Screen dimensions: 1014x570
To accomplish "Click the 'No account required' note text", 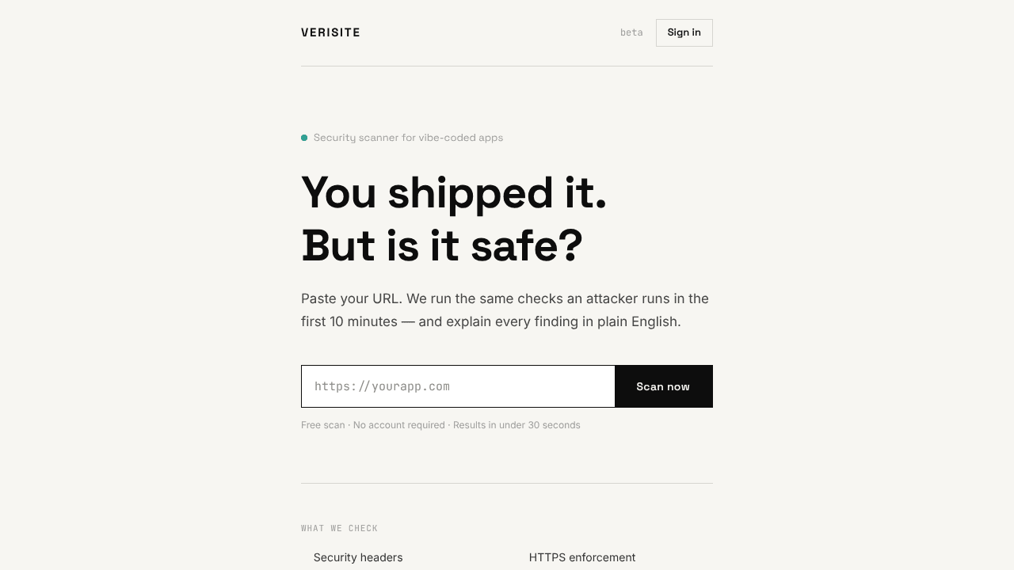I will click(x=398, y=425).
